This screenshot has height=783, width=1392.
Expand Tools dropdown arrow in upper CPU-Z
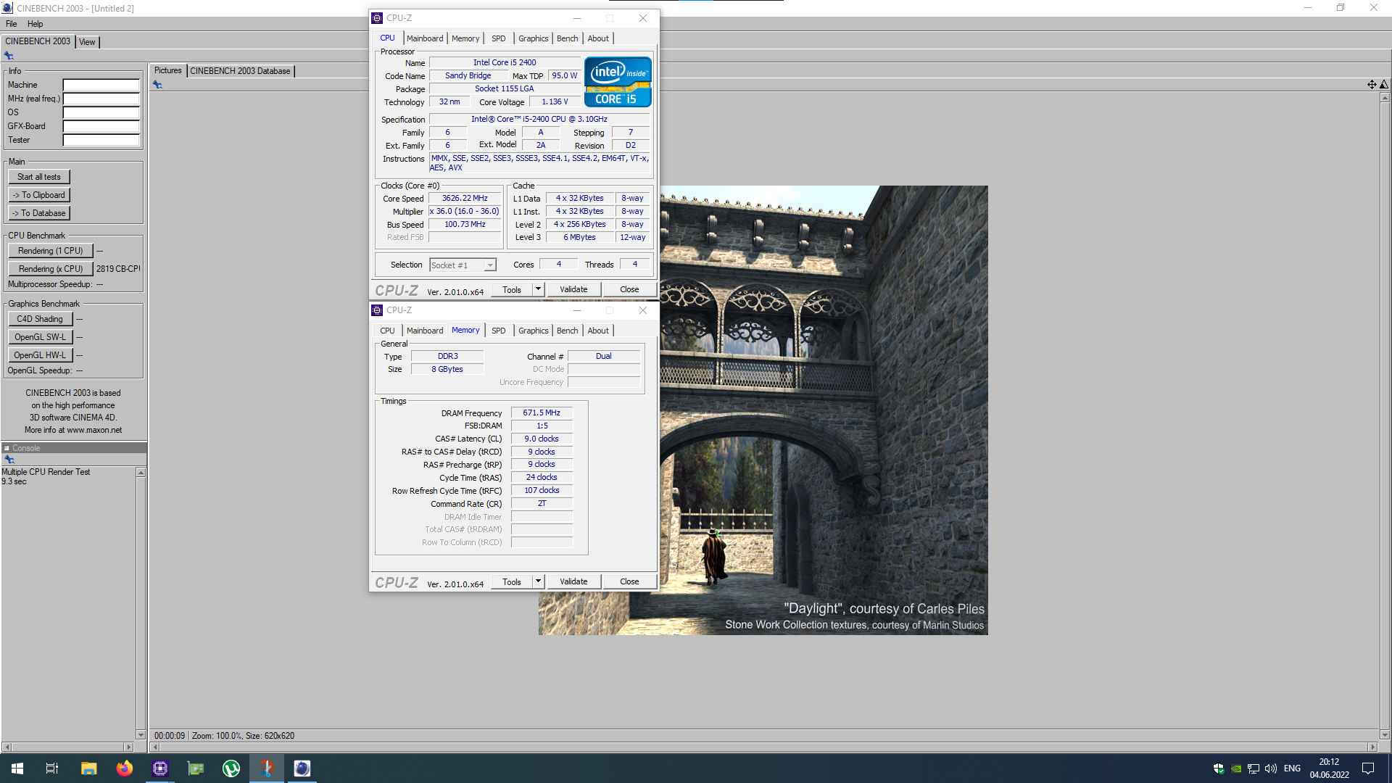(x=538, y=289)
